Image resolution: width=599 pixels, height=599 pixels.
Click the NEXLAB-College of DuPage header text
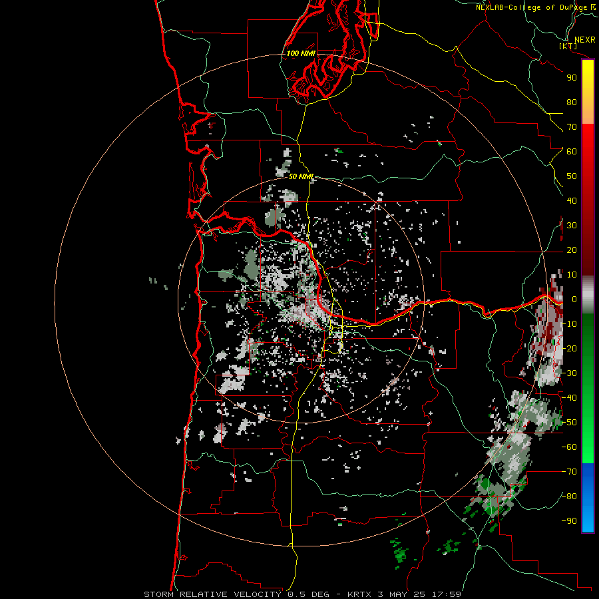(x=531, y=7)
